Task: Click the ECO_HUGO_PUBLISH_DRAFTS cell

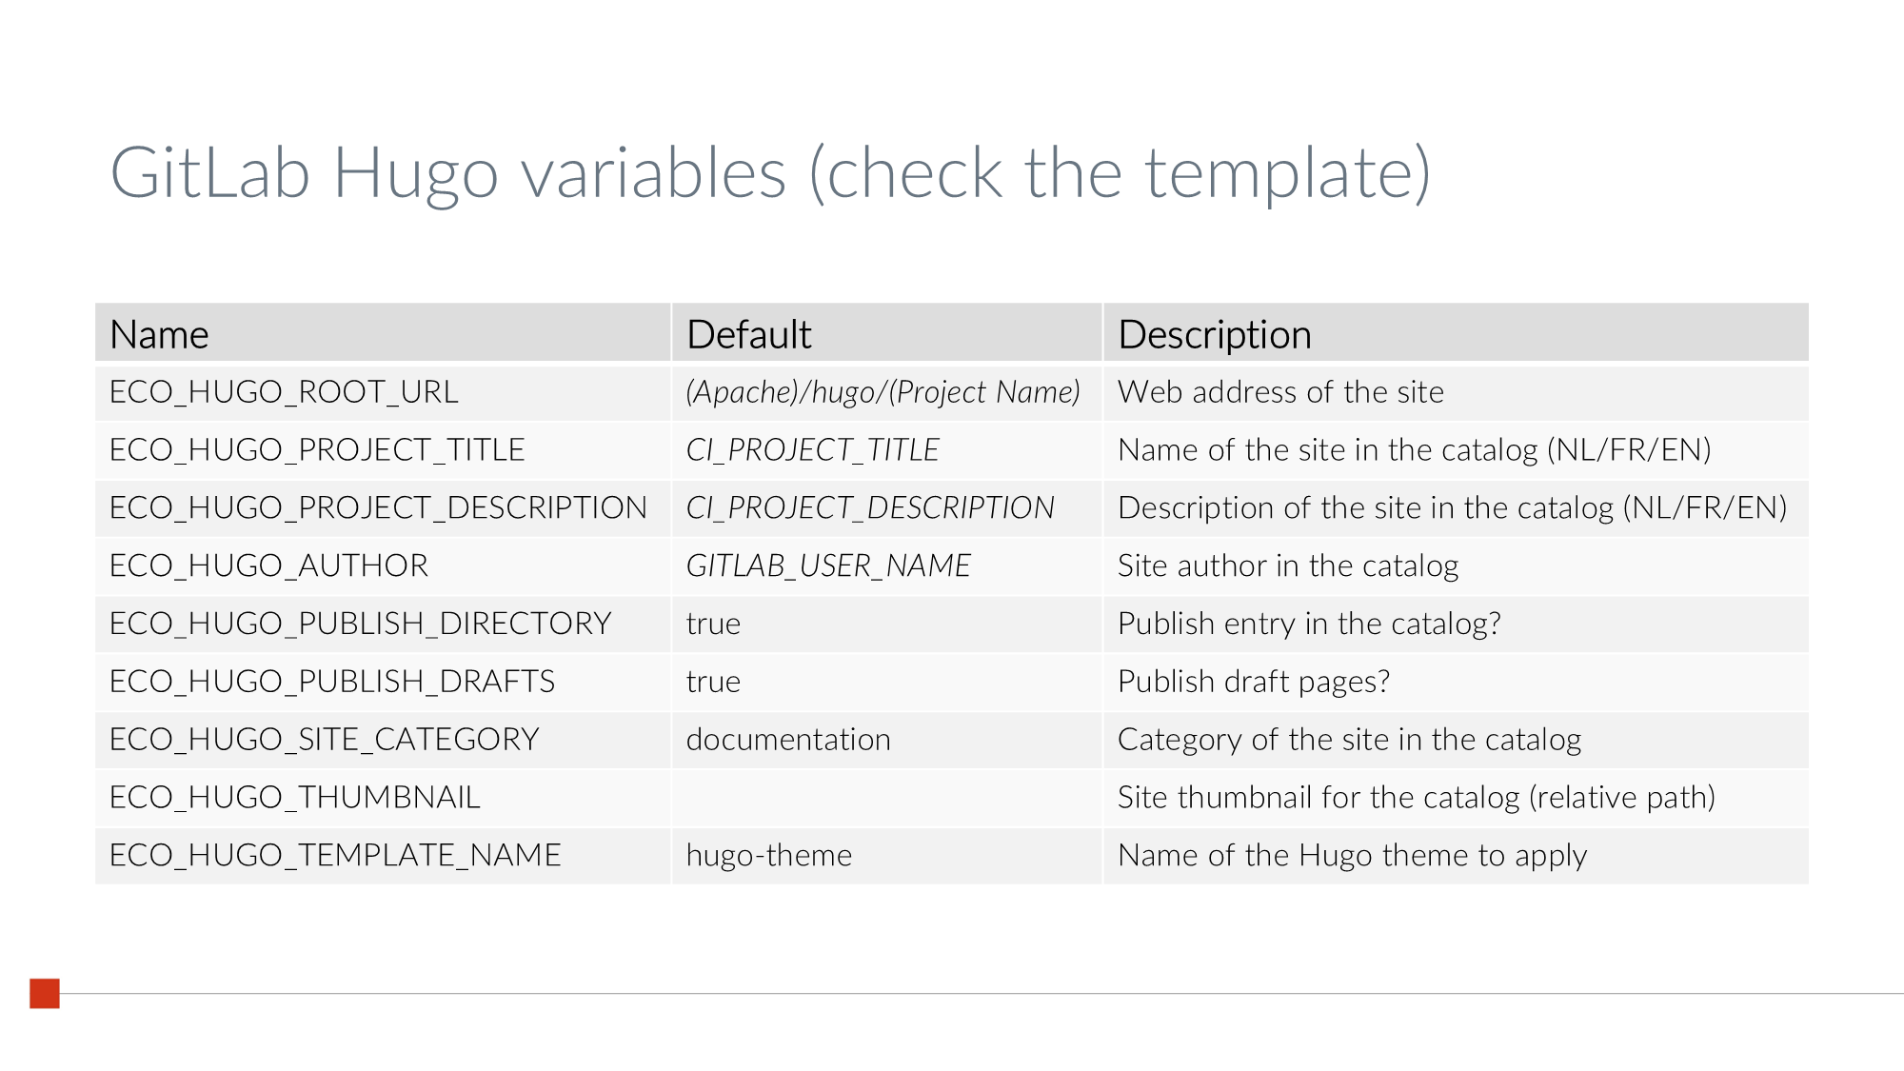Action: coord(331,683)
